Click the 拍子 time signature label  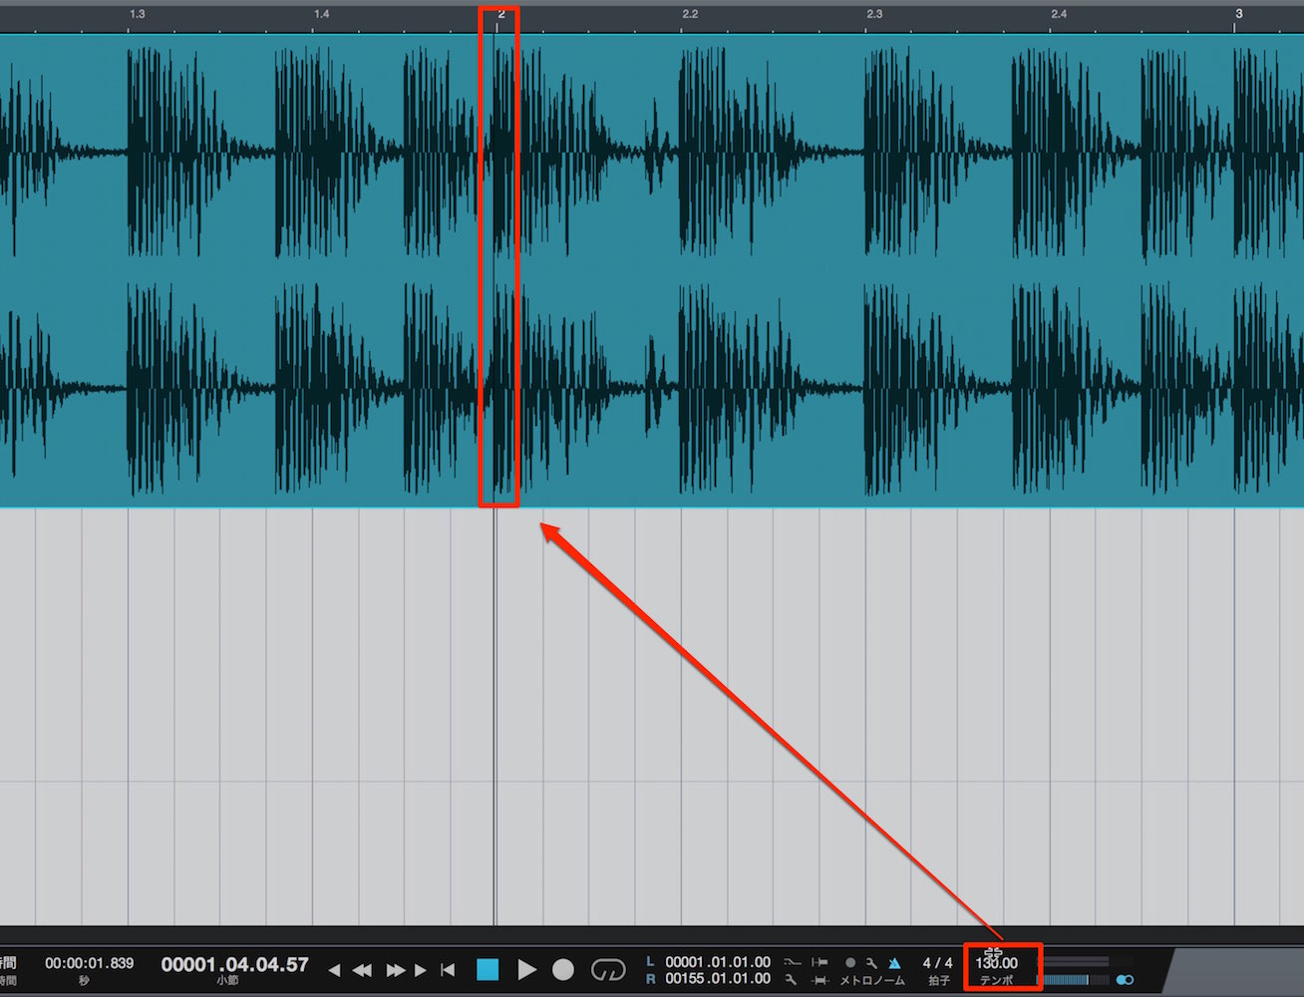(x=939, y=981)
